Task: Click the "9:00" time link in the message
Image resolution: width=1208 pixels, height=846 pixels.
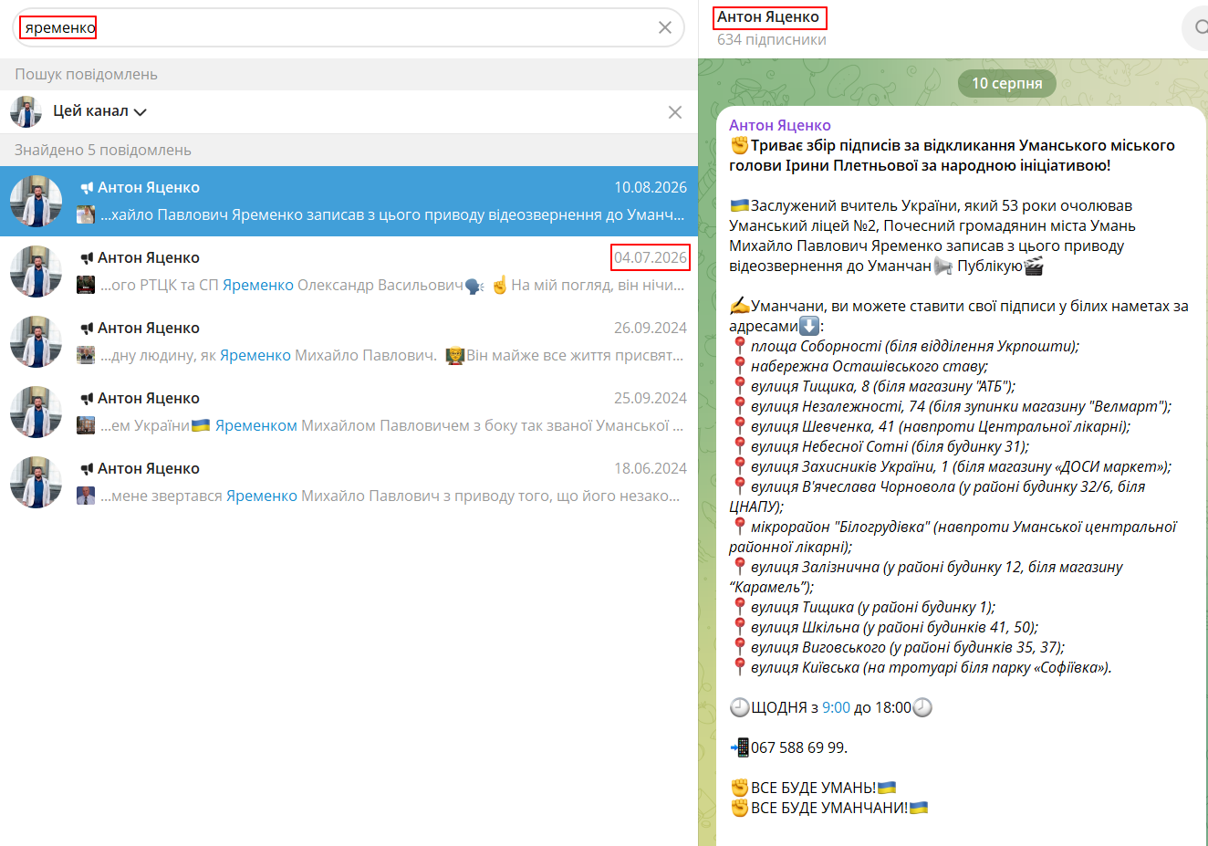Action: click(x=836, y=708)
